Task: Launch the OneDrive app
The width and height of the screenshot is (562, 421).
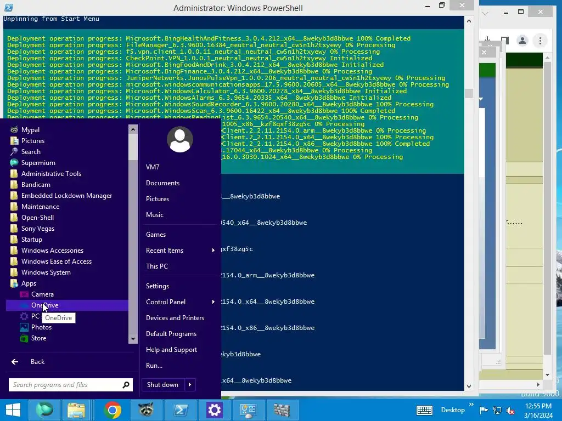Action: point(67,305)
